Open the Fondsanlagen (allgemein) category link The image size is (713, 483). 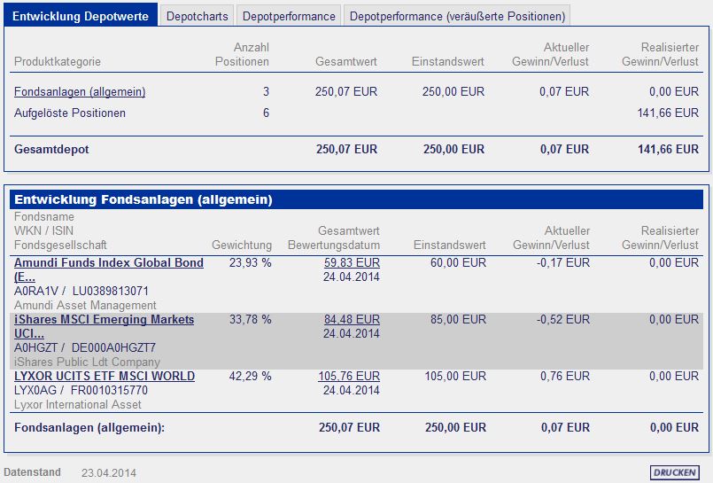[80, 91]
